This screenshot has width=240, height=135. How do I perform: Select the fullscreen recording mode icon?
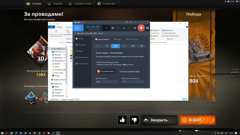[x=115, y=46]
